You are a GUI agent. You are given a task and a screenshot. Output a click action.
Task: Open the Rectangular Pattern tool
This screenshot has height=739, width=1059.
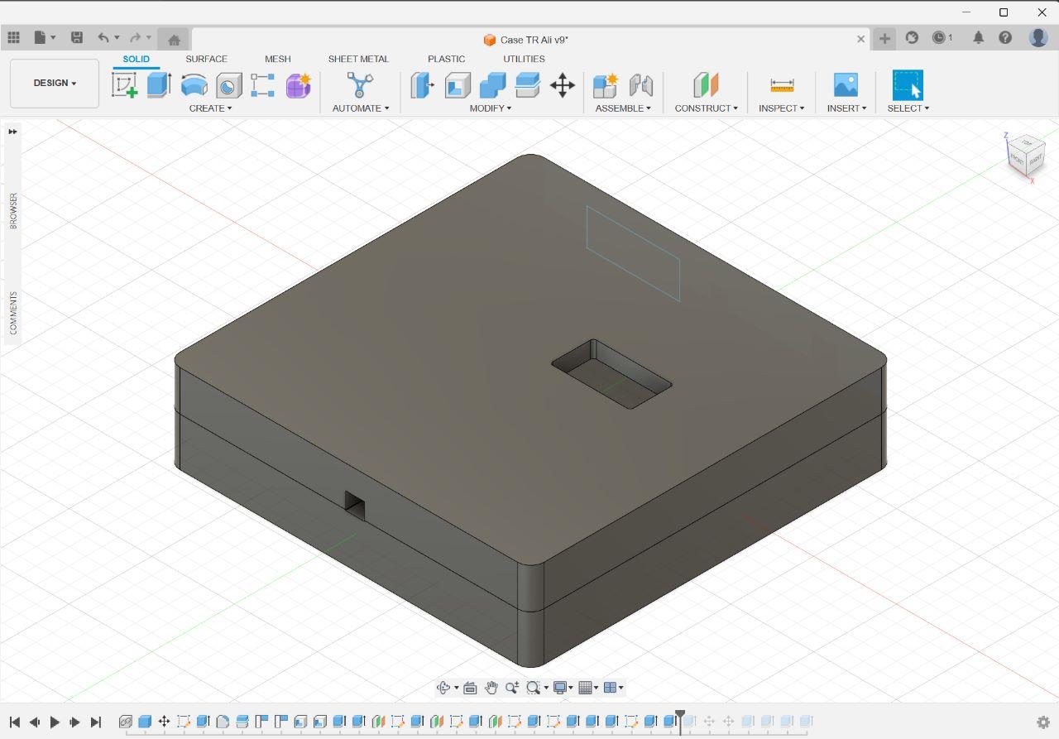click(x=263, y=85)
